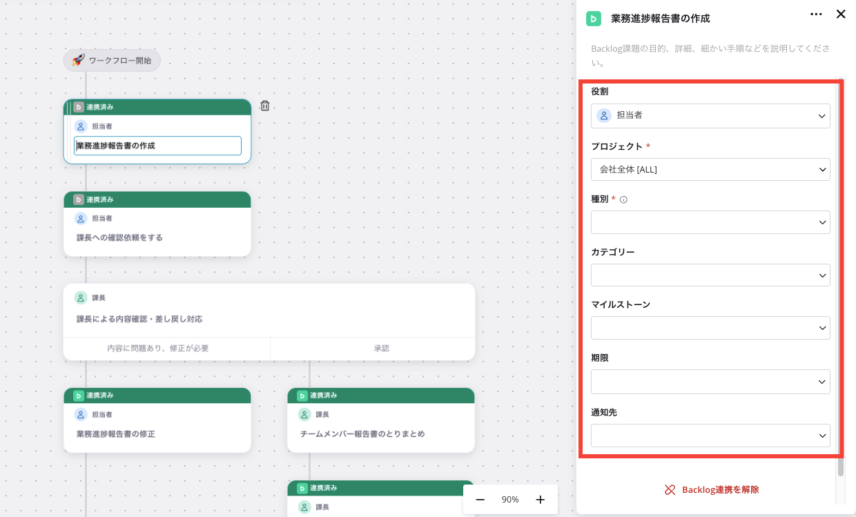Open the 役割 dropdown showing 担当者
The width and height of the screenshot is (856, 517).
pyautogui.click(x=710, y=116)
